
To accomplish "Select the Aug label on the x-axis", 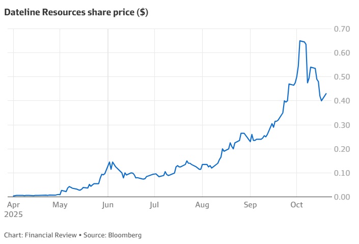I will (202, 205).
